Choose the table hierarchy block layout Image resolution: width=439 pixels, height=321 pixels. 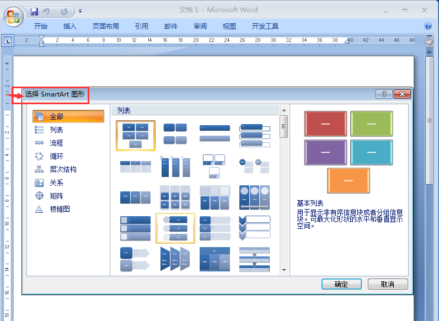click(x=215, y=259)
